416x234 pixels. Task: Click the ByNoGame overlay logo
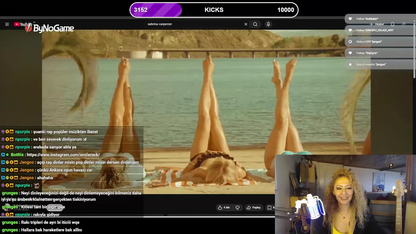pos(49,28)
